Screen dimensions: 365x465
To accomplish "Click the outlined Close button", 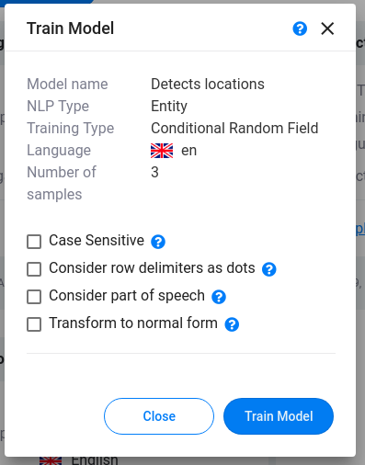I will [159, 416].
